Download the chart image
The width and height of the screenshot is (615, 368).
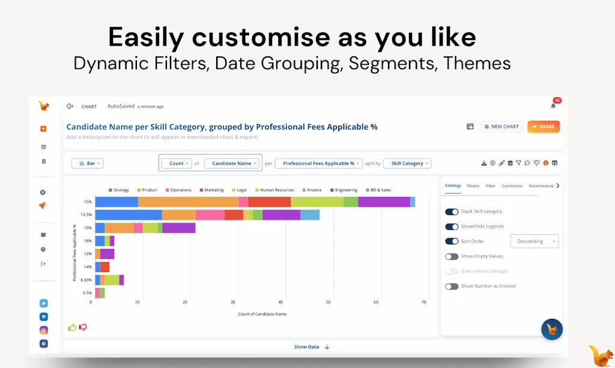[484, 163]
